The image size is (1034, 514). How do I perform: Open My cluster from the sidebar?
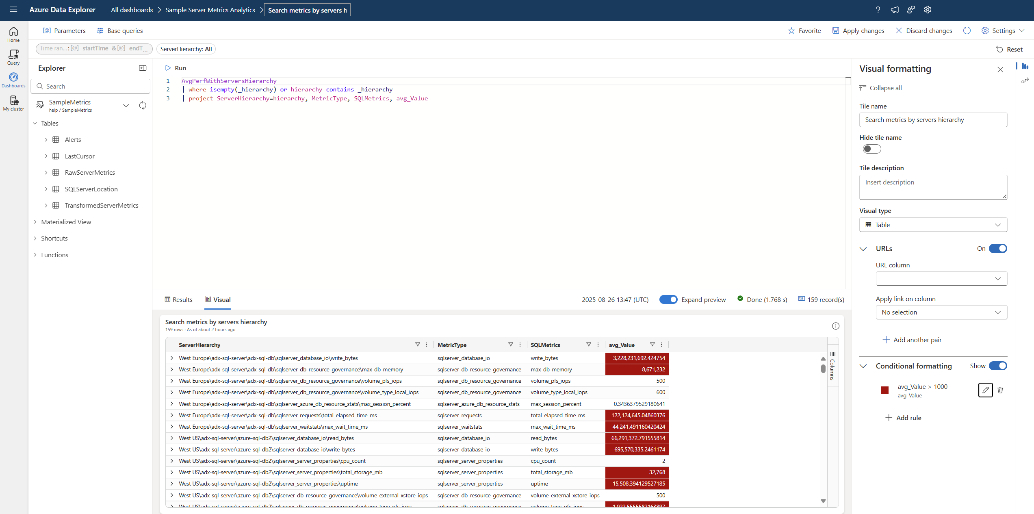(13, 103)
